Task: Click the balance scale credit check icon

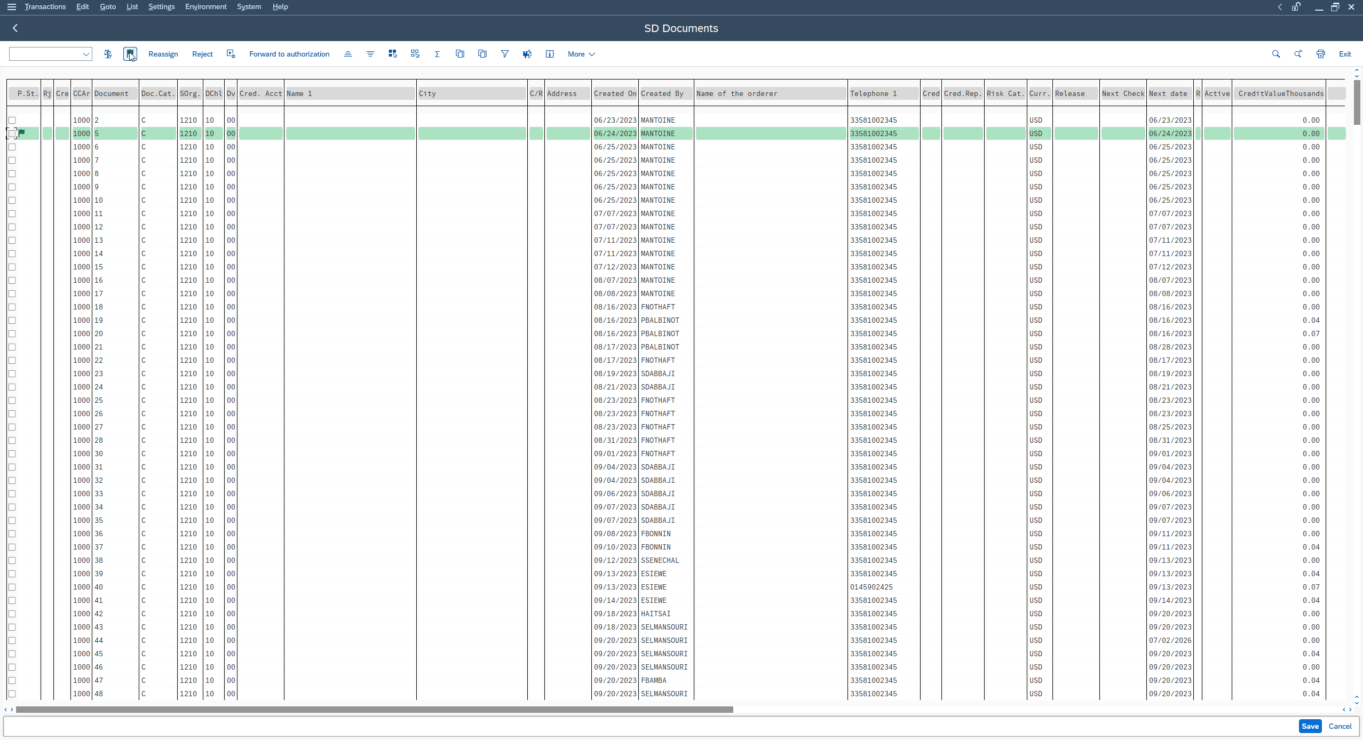Action: (108, 54)
